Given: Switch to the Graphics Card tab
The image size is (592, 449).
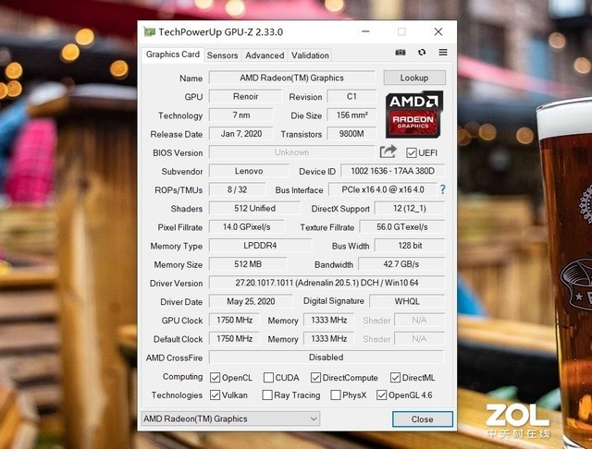Looking at the screenshot, I should (173, 55).
